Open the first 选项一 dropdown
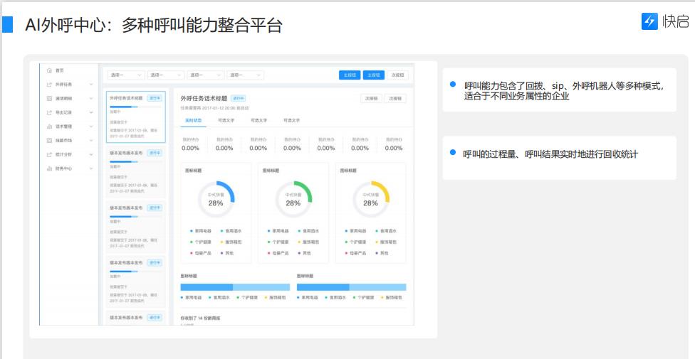This screenshot has height=359, width=695. click(x=126, y=75)
